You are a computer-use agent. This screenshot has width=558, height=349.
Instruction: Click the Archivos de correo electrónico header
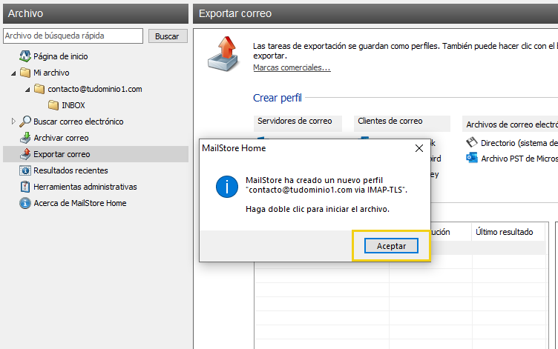510,124
